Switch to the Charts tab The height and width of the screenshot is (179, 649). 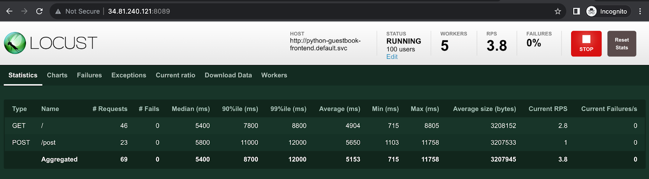click(57, 75)
